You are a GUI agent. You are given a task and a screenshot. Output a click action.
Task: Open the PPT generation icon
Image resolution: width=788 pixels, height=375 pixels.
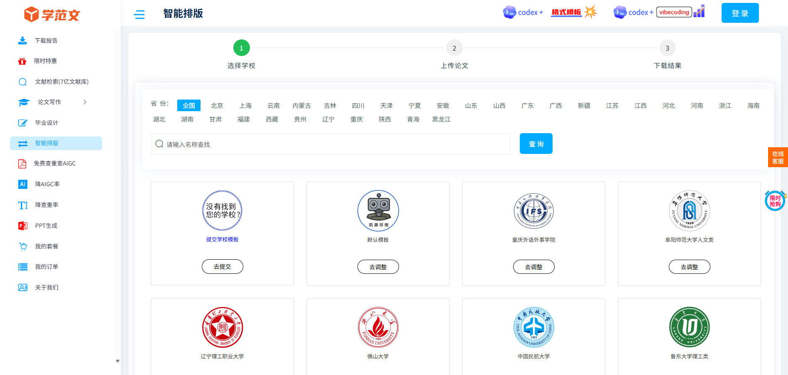[23, 226]
